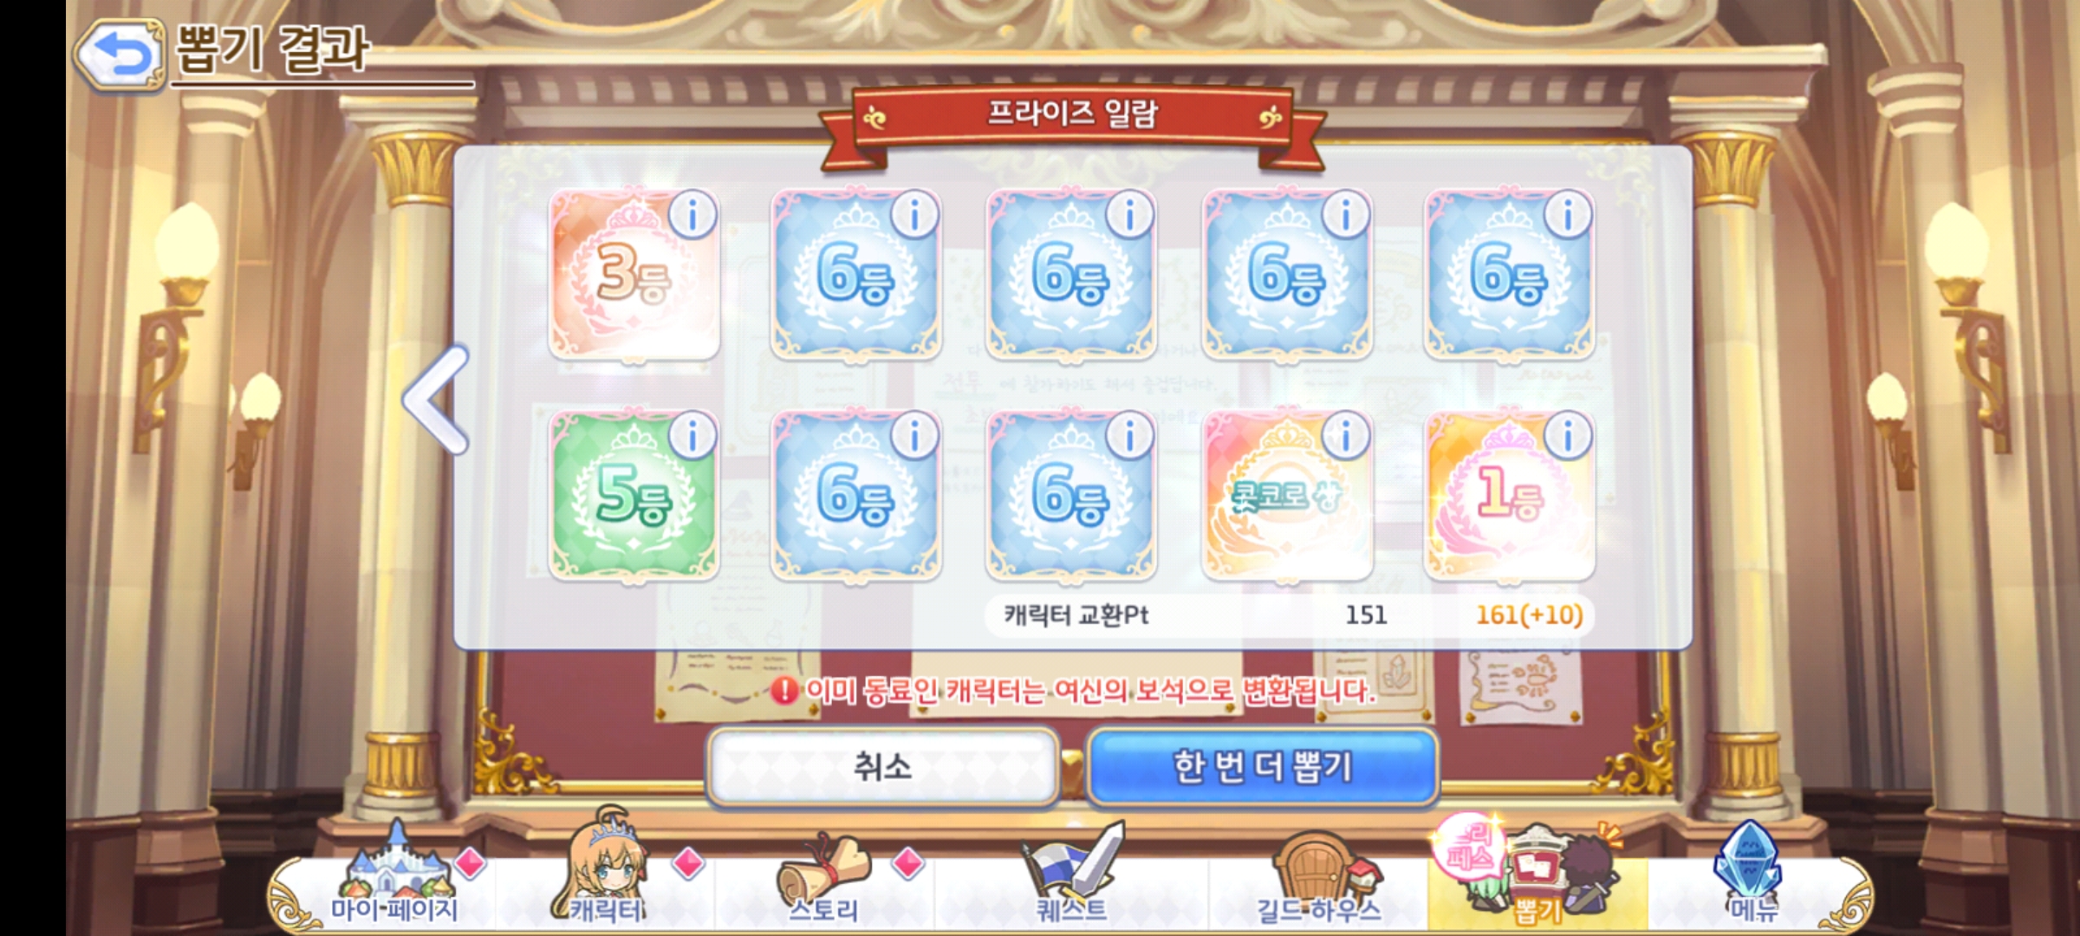
Task: Select the green 5등 prize card
Action: [x=634, y=496]
